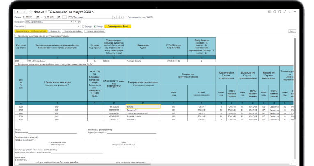Click the save icon in the title bar
Image resolution: width=314 pixels, height=166 pixels.
coord(270,12)
